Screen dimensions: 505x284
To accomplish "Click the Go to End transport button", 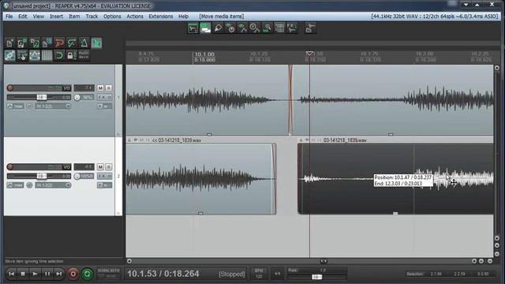I will [x=59, y=274].
